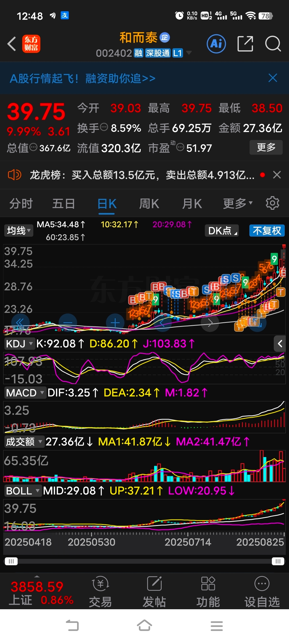Grab the right range slider handle
This screenshot has width=289, height=643.
278,561
